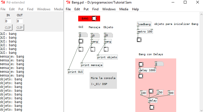203x112 pixels.
Task: Click the 500 message box
Action: (171, 93)
